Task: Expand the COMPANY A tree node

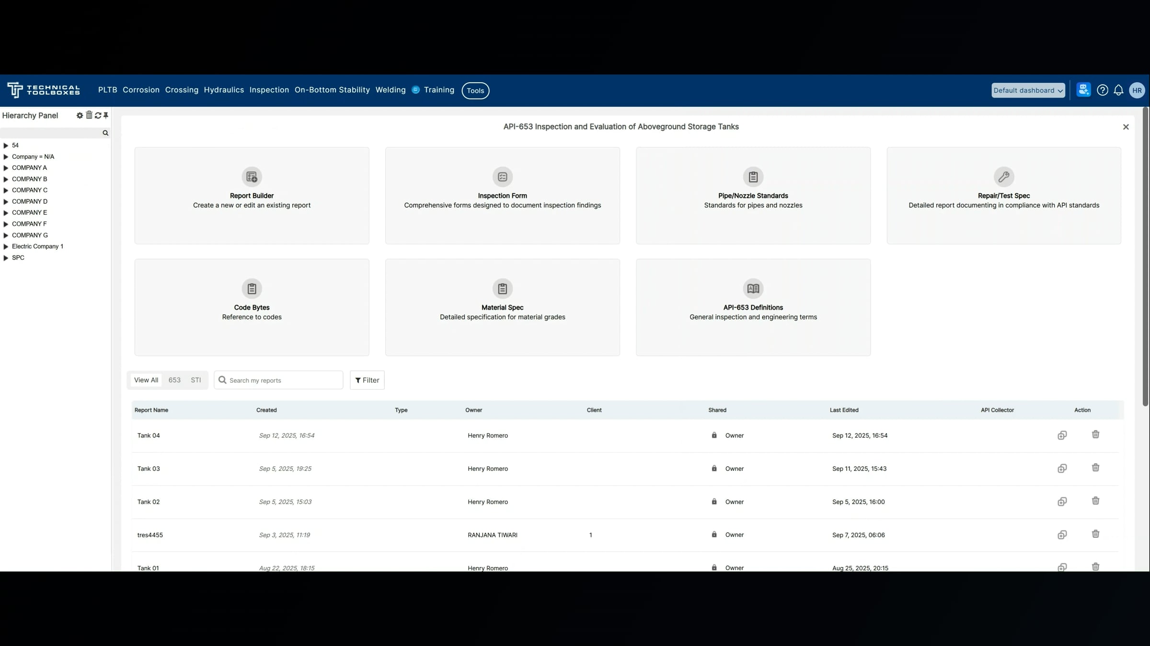Action: (6, 168)
